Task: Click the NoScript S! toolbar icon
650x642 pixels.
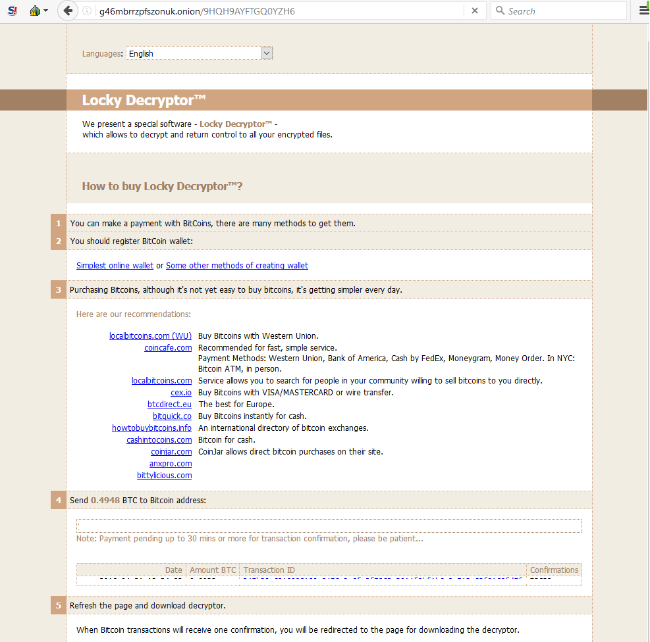Action: 12,11
